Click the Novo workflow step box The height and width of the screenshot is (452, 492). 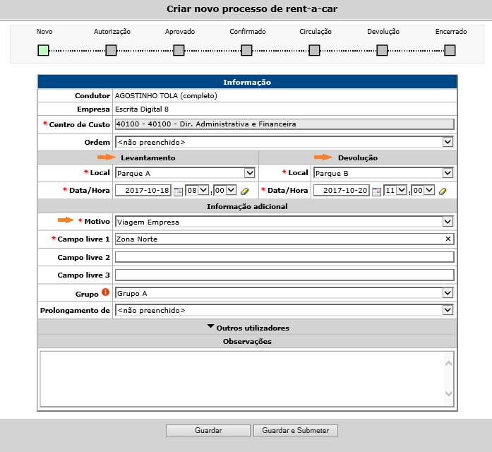click(x=43, y=50)
